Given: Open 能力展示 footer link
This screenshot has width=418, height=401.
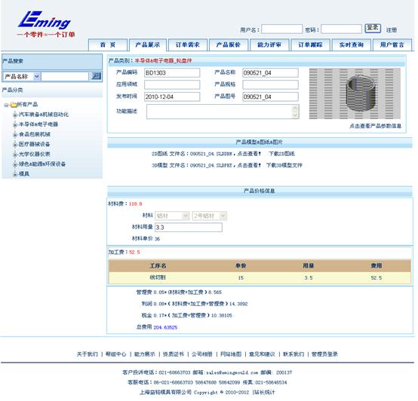Looking at the screenshot, I should click(144, 354).
